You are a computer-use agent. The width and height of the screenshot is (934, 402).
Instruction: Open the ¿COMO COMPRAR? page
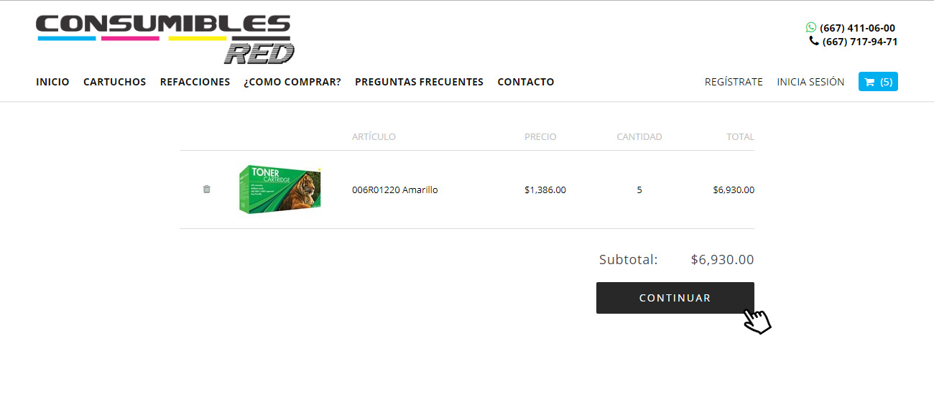pos(292,82)
